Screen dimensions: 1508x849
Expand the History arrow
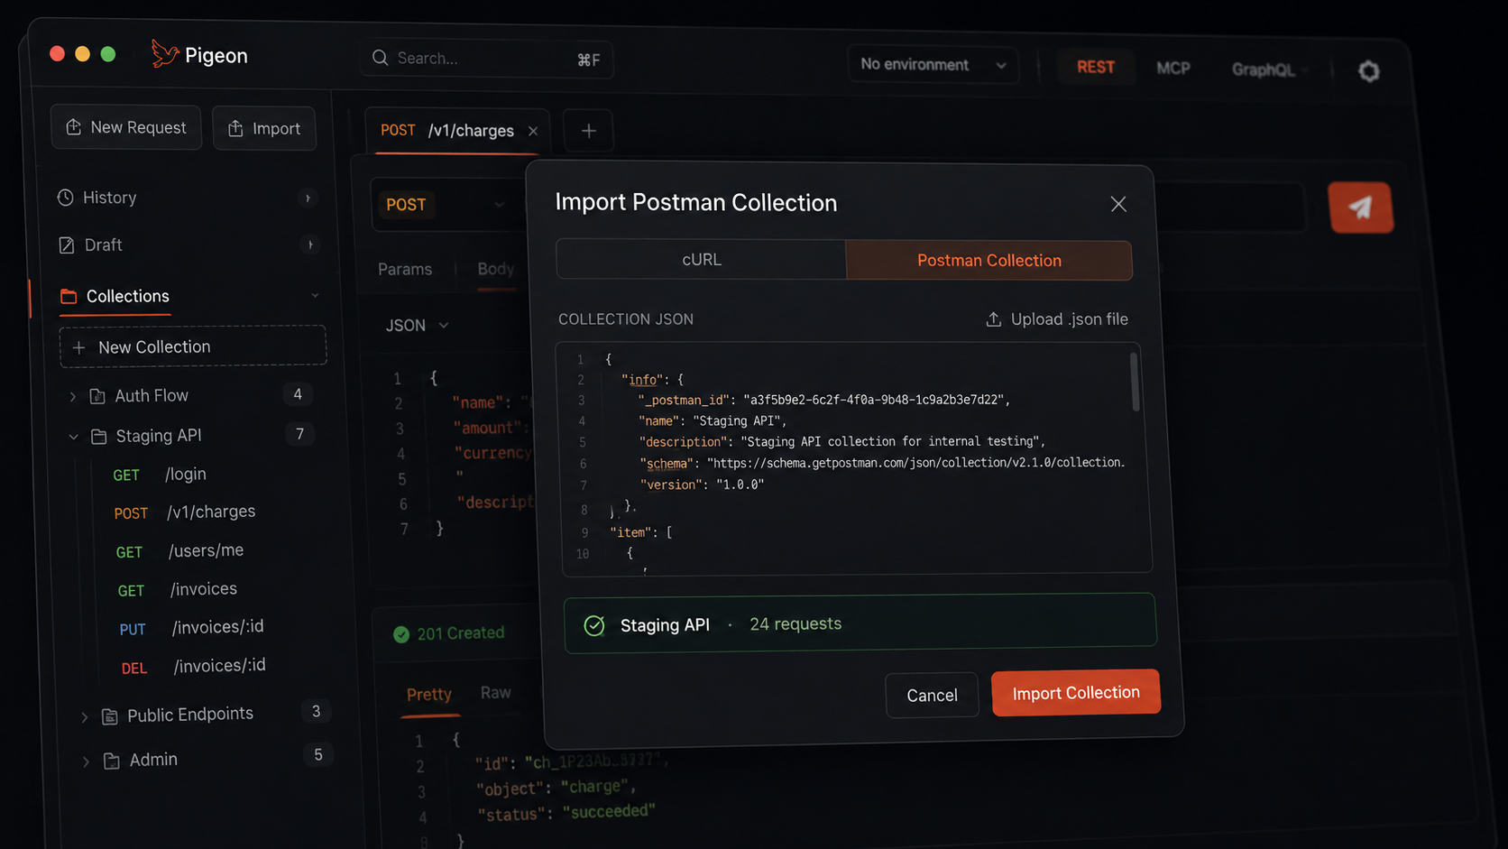pos(308,198)
